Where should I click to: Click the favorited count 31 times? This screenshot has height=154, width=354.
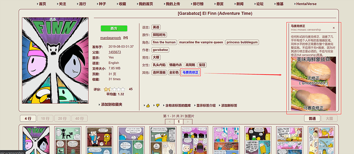tap(115, 79)
